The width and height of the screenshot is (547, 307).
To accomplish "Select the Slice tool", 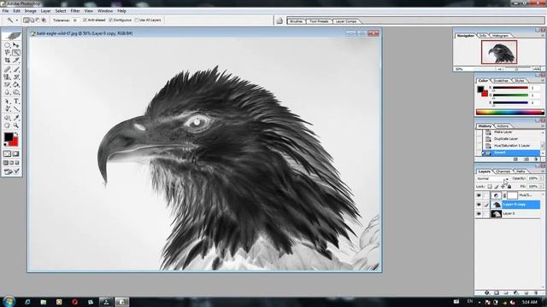I will [x=16, y=61].
